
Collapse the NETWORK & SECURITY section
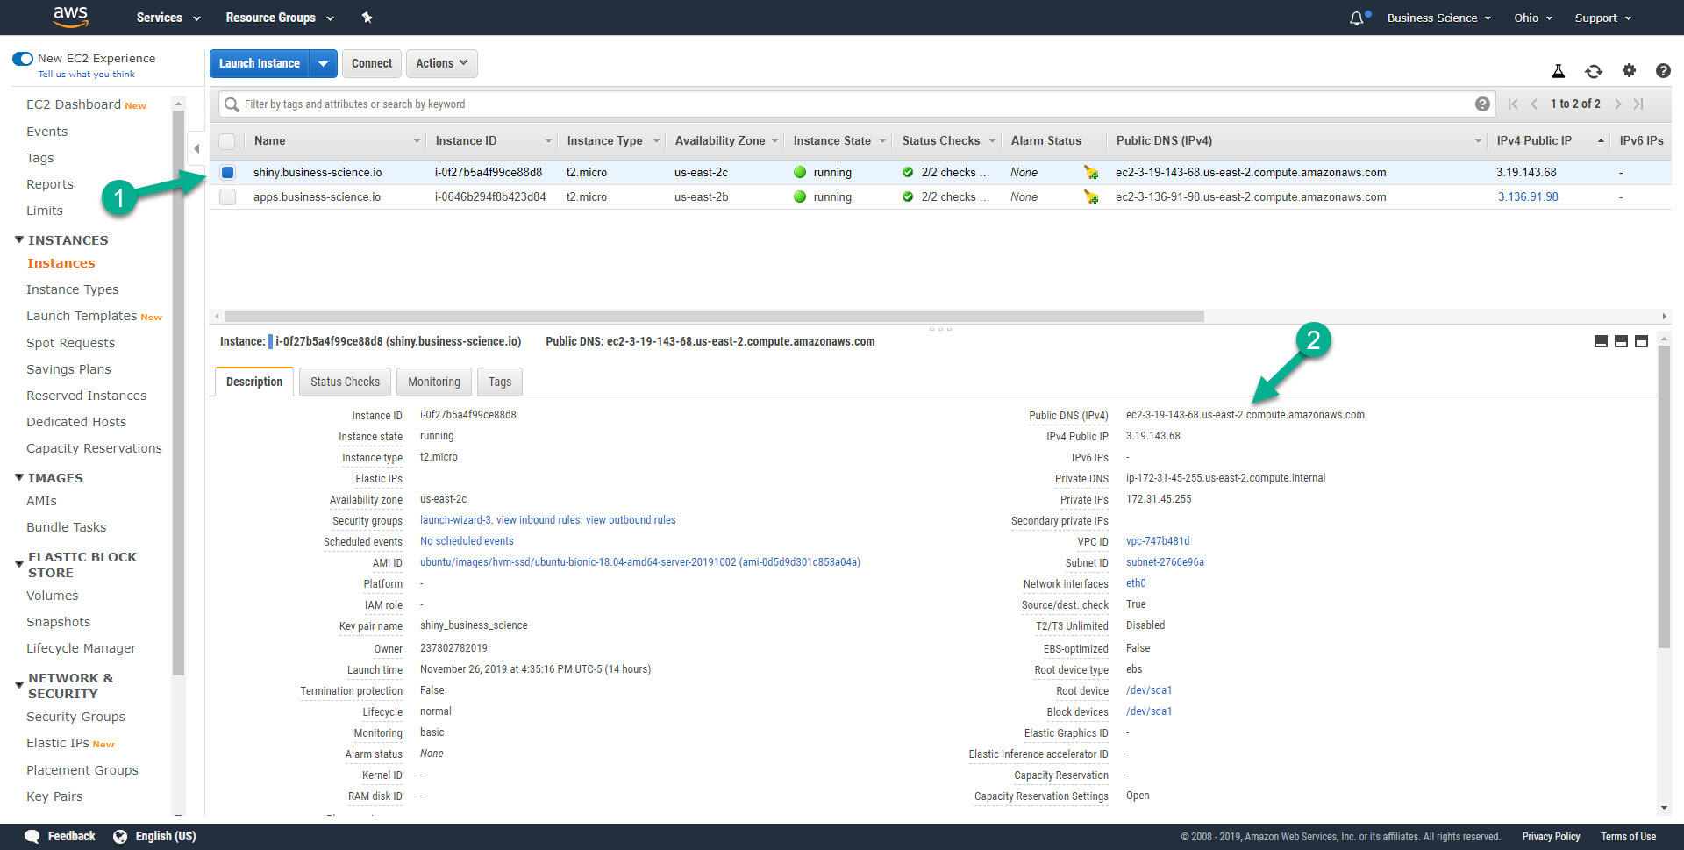pos(19,685)
